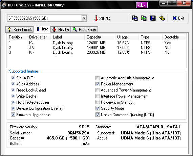
Task: Copy info to clipboard icon
Action: (135, 18)
